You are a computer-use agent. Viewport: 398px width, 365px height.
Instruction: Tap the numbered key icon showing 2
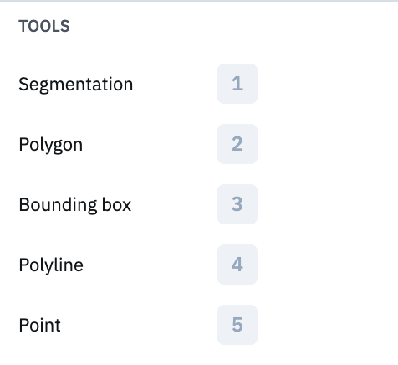pyautogui.click(x=237, y=144)
